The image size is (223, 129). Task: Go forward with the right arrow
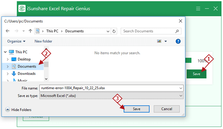point(16,31)
